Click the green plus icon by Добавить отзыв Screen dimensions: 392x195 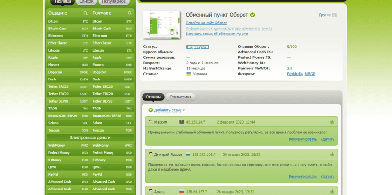point(151,110)
